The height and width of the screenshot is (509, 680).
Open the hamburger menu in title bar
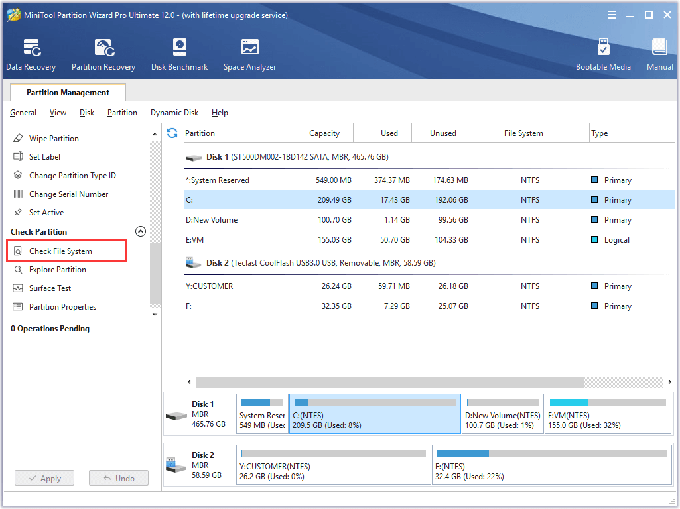click(x=611, y=14)
